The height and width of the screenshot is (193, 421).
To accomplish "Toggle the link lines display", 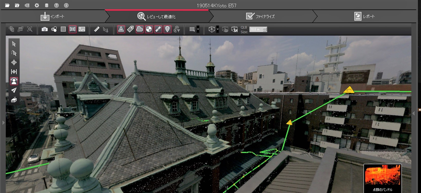I will click(x=158, y=29).
